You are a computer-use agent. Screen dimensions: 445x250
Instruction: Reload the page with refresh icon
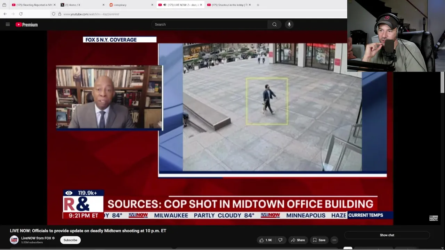click(x=21, y=14)
